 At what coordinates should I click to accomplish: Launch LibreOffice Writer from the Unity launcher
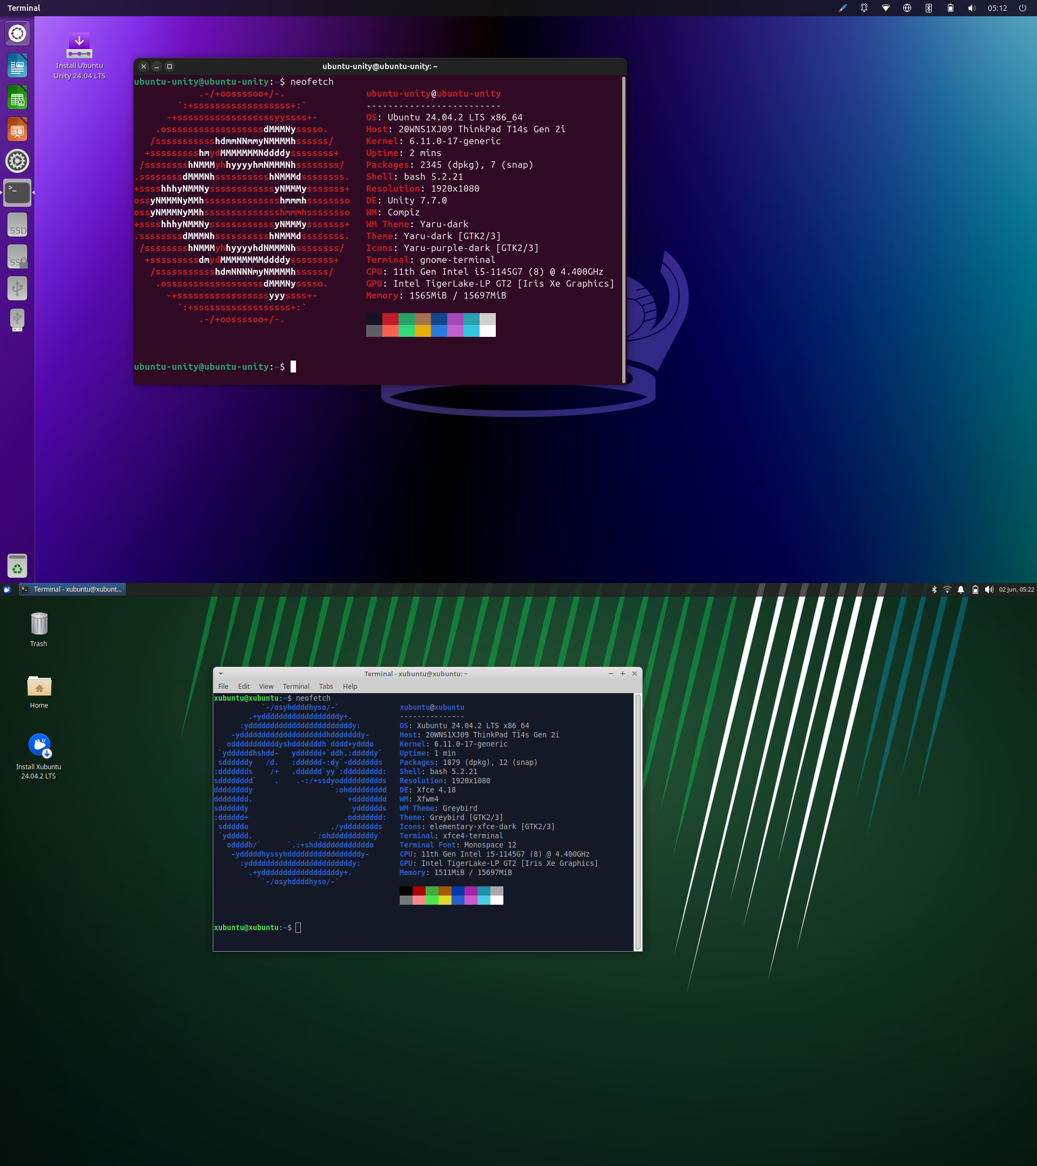(x=17, y=66)
